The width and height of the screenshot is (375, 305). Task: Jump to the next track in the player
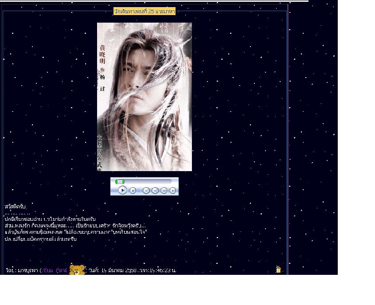click(173, 191)
